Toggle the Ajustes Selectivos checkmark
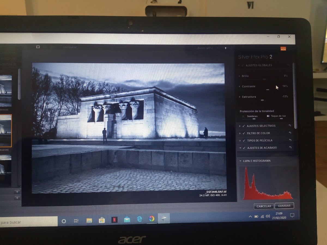The height and width of the screenshot is (245, 327). 244,126
